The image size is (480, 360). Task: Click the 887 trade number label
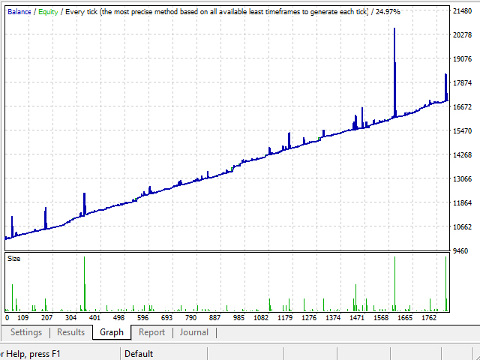point(214,318)
